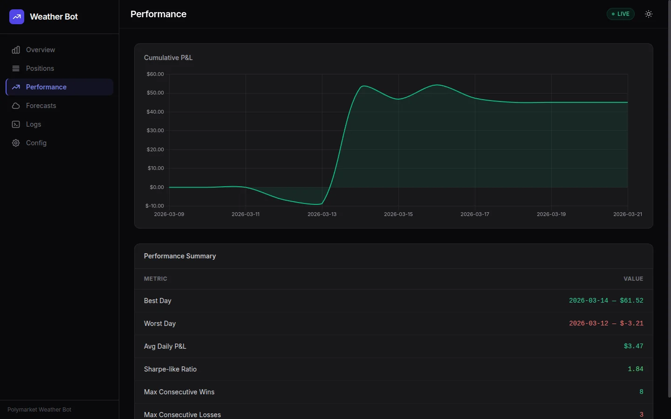Click the Performance trend line icon
The width and height of the screenshot is (671, 419).
(x=16, y=87)
